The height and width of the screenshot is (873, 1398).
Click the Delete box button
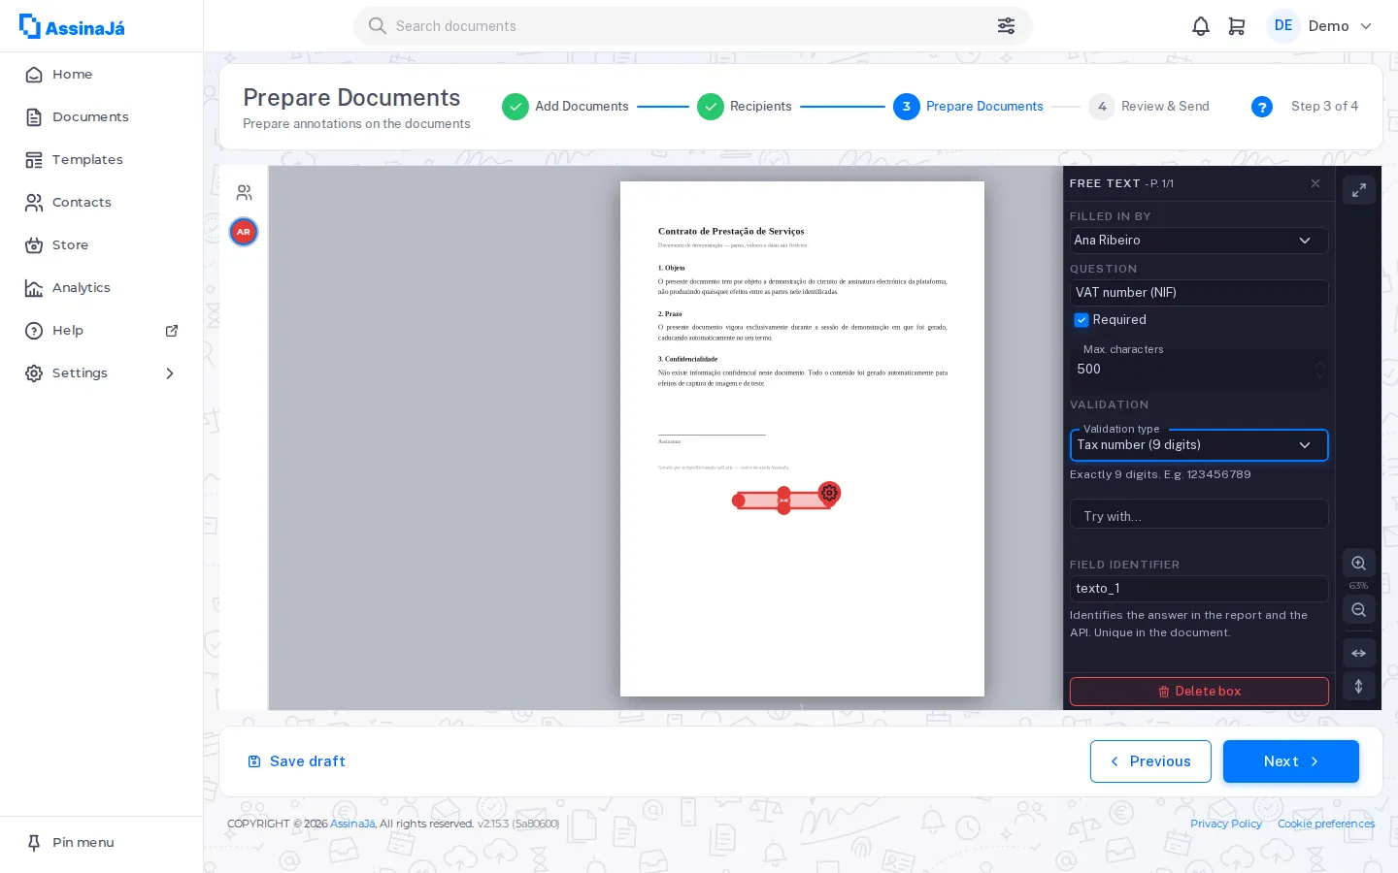point(1199,692)
